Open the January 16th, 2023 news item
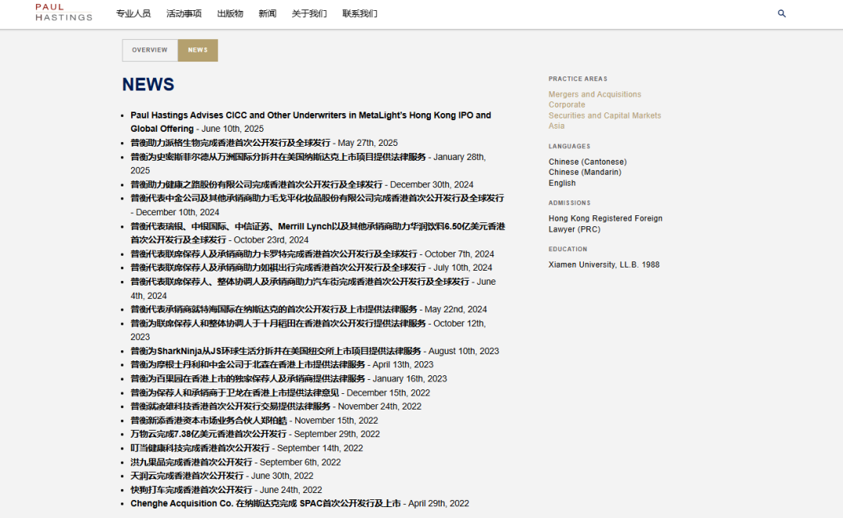Viewport: 843px width, 518px height. click(248, 379)
